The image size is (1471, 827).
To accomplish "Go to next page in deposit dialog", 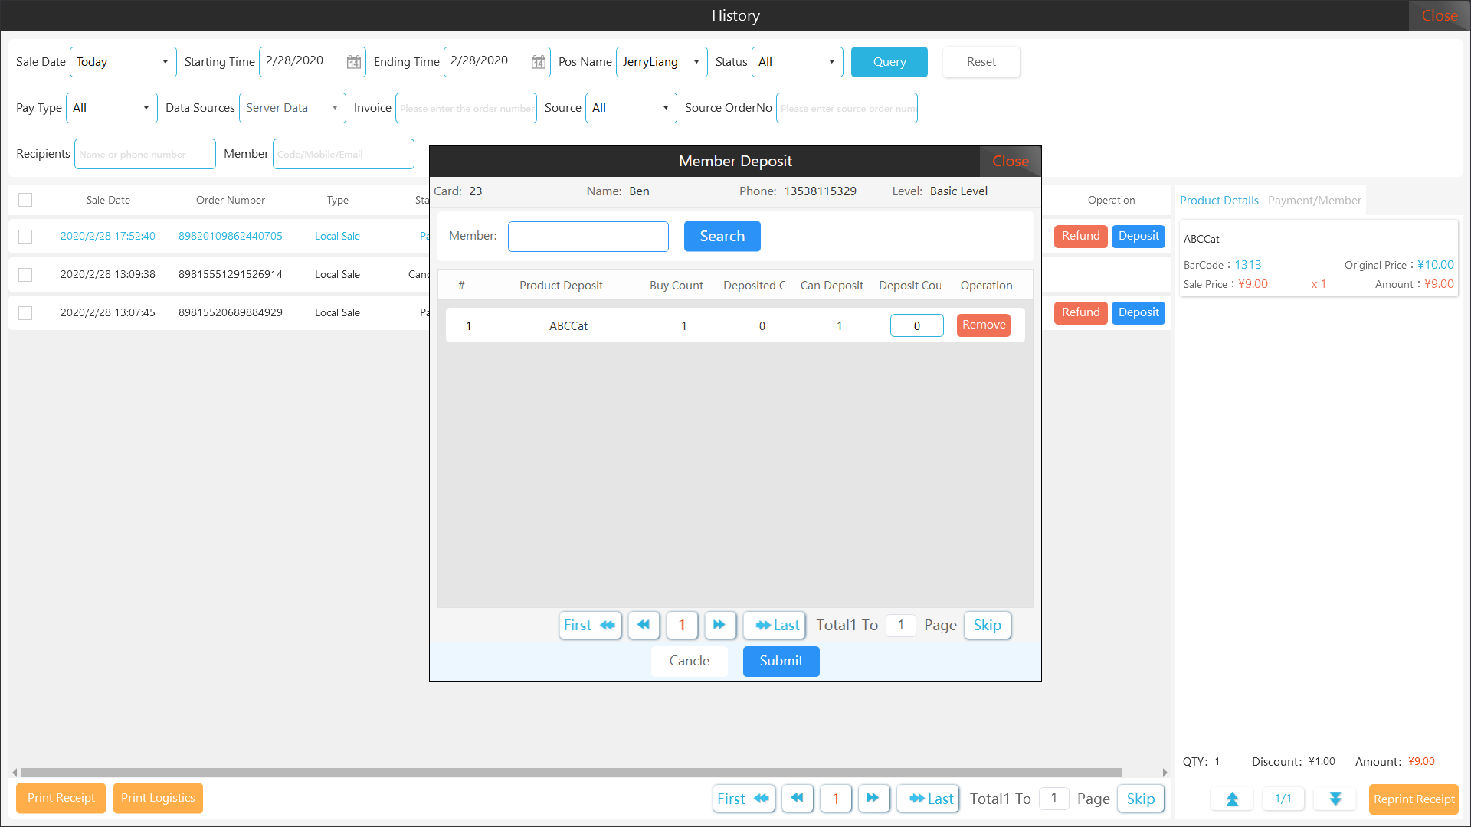I will pyautogui.click(x=719, y=625).
